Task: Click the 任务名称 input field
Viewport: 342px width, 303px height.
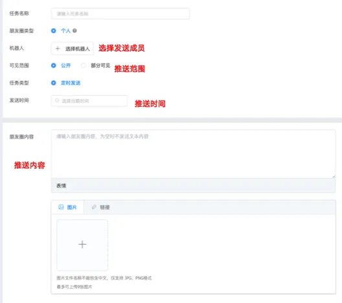Action: tap(120, 14)
